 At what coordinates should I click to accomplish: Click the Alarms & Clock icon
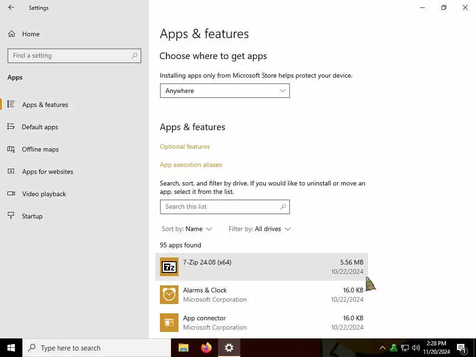coord(169,295)
